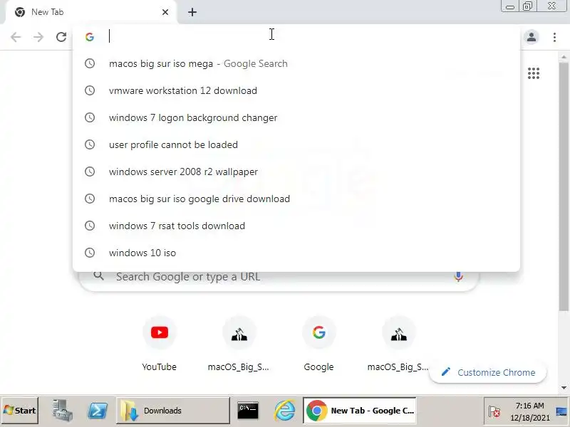Close the New Tab tab

[165, 12]
